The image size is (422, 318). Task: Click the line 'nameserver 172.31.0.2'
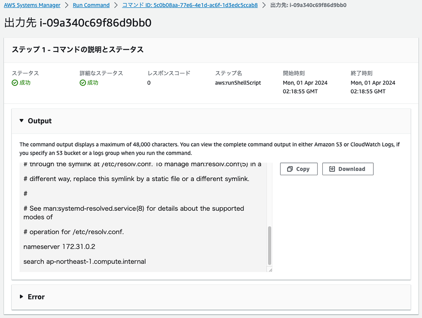pyautogui.click(x=59, y=246)
